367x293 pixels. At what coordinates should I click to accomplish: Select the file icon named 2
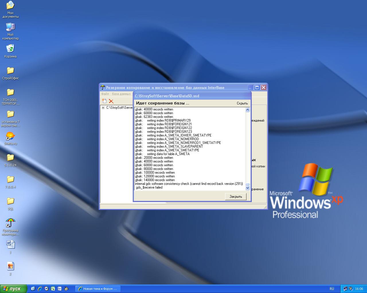click(10, 269)
